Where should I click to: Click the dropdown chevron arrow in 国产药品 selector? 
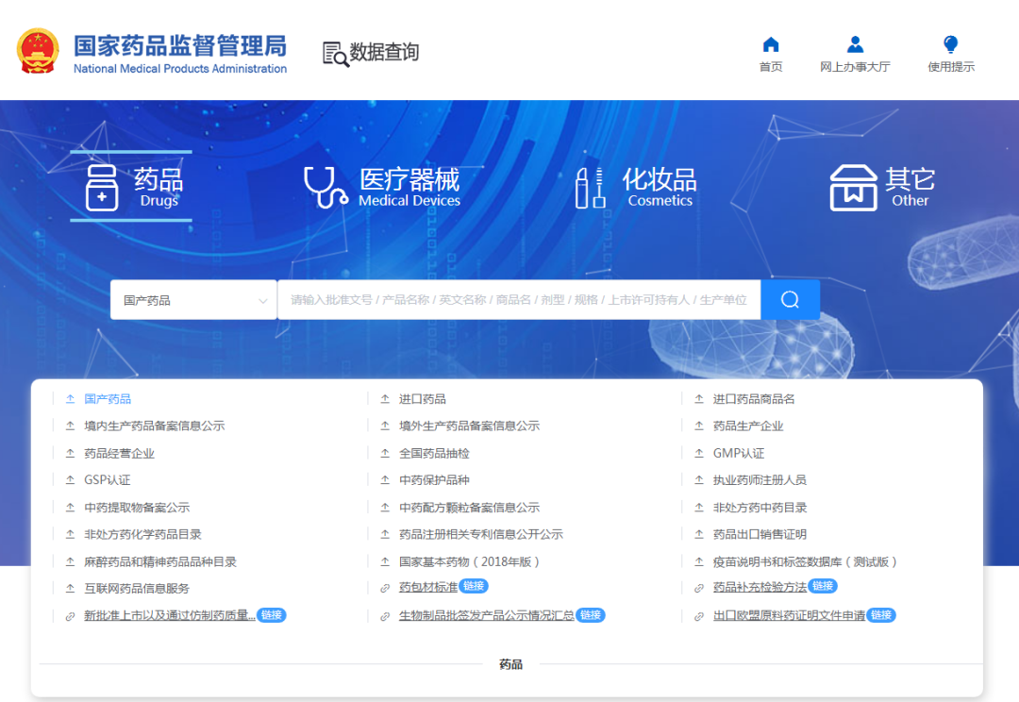tap(262, 301)
